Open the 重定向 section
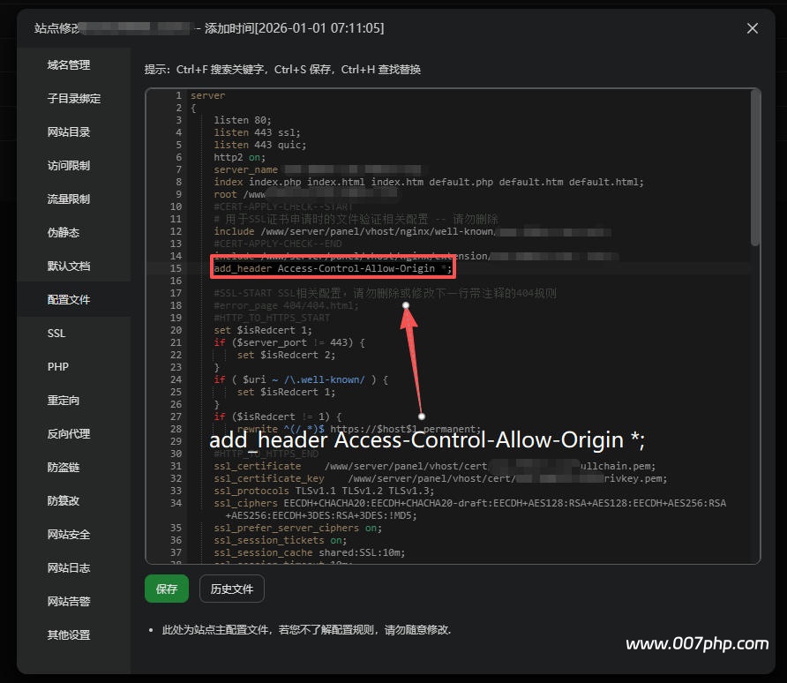The width and height of the screenshot is (787, 683). (x=65, y=400)
